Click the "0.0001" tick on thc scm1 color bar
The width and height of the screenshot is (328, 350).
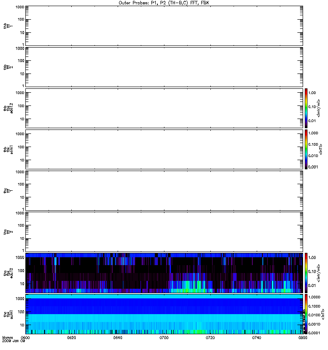click(x=314, y=333)
